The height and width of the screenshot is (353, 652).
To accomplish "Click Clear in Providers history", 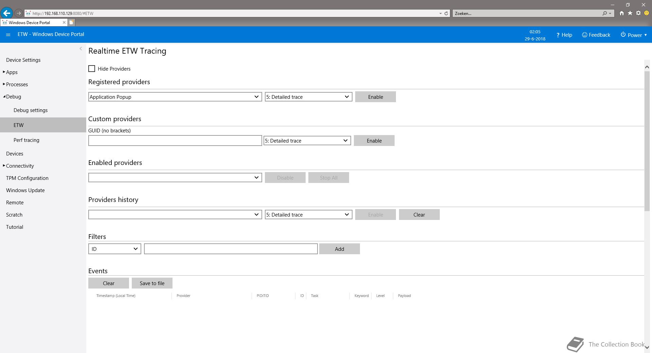I will (419, 215).
